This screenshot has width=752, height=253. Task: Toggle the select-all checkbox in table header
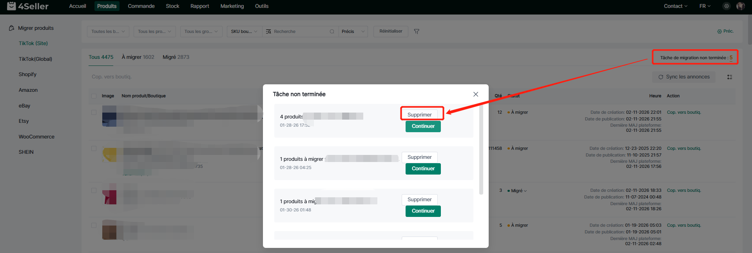(x=94, y=96)
